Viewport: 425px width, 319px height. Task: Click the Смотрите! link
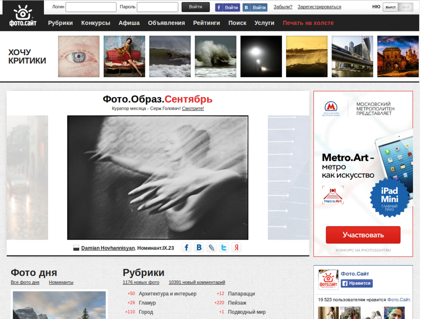click(x=193, y=108)
